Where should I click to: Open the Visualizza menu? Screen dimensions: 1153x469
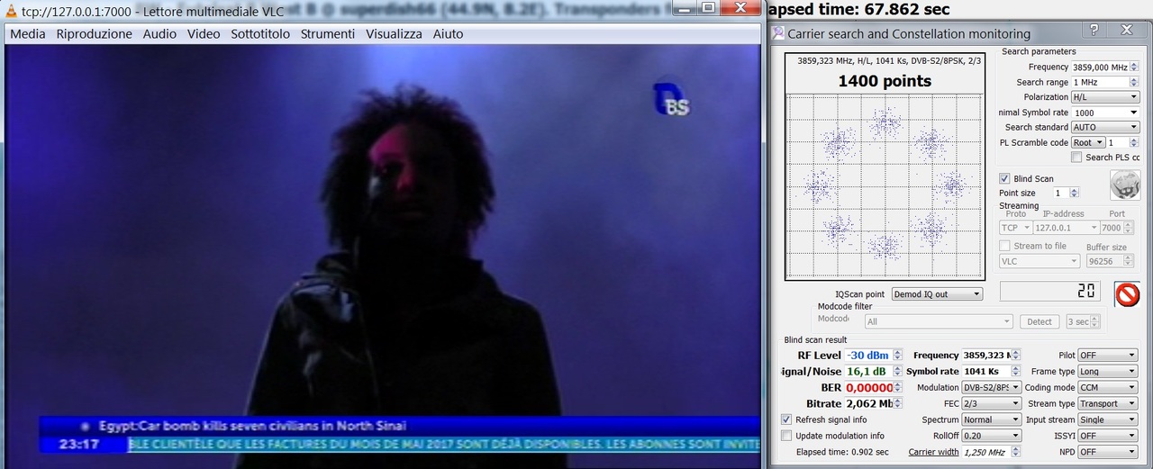pos(394,34)
